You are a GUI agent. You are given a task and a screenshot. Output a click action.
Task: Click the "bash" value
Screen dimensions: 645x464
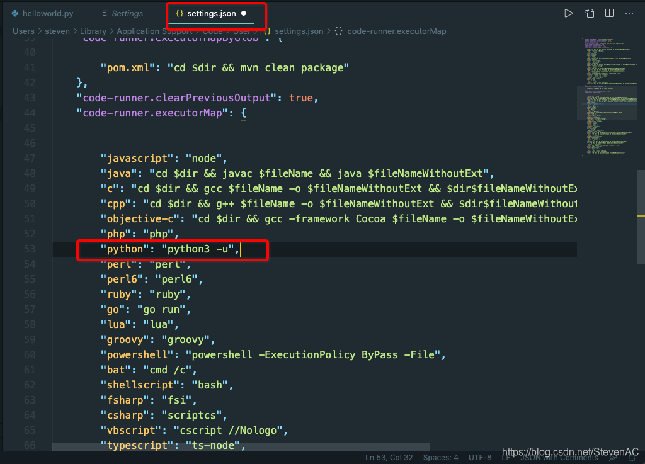click(210, 385)
